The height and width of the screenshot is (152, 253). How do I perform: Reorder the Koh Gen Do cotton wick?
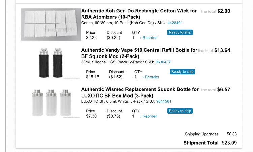pos(148,38)
